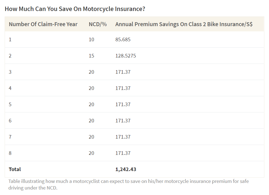Click the 85.685 savings value
269x195 pixels.
pos(123,40)
